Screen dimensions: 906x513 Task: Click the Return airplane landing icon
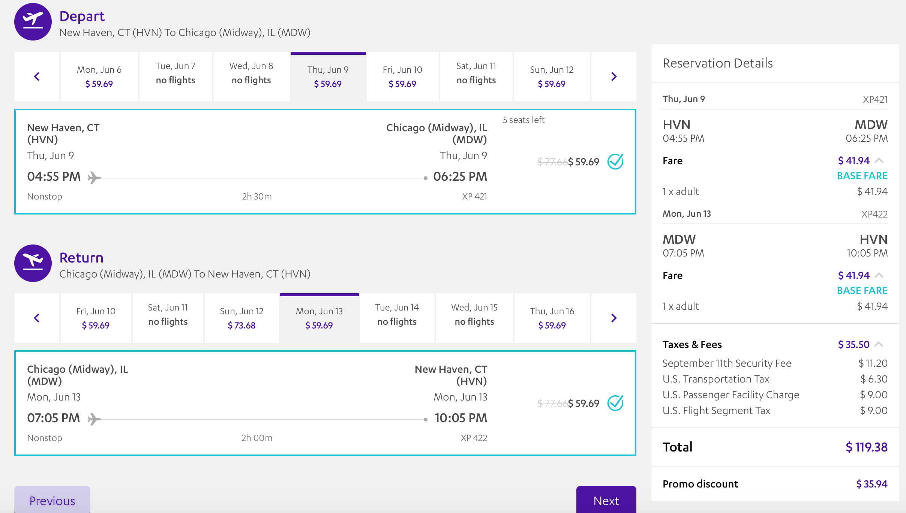pos(33,263)
